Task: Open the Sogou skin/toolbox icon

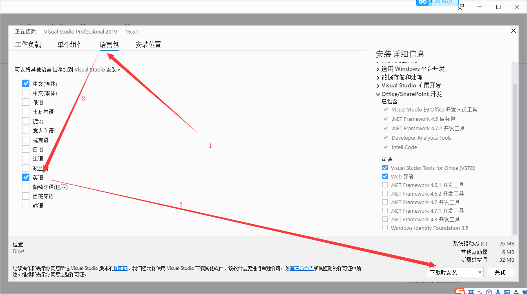Action: pyautogui.click(x=525, y=292)
